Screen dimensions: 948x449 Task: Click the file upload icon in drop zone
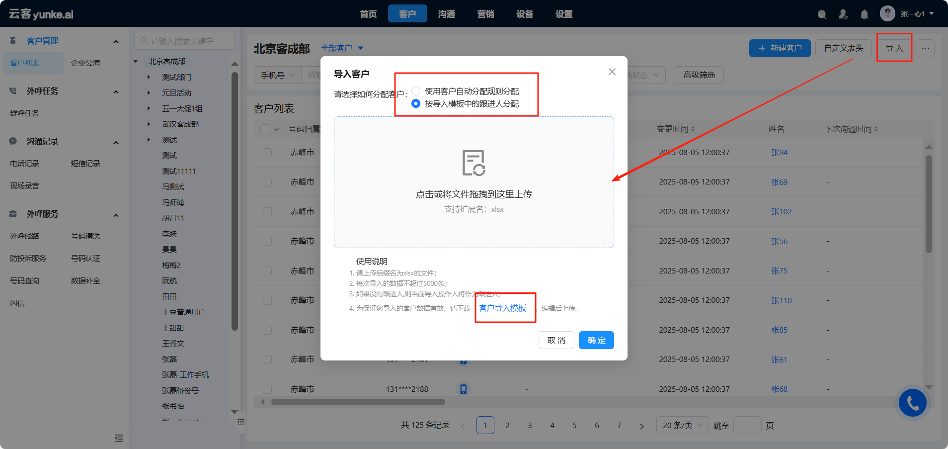click(474, 163)
